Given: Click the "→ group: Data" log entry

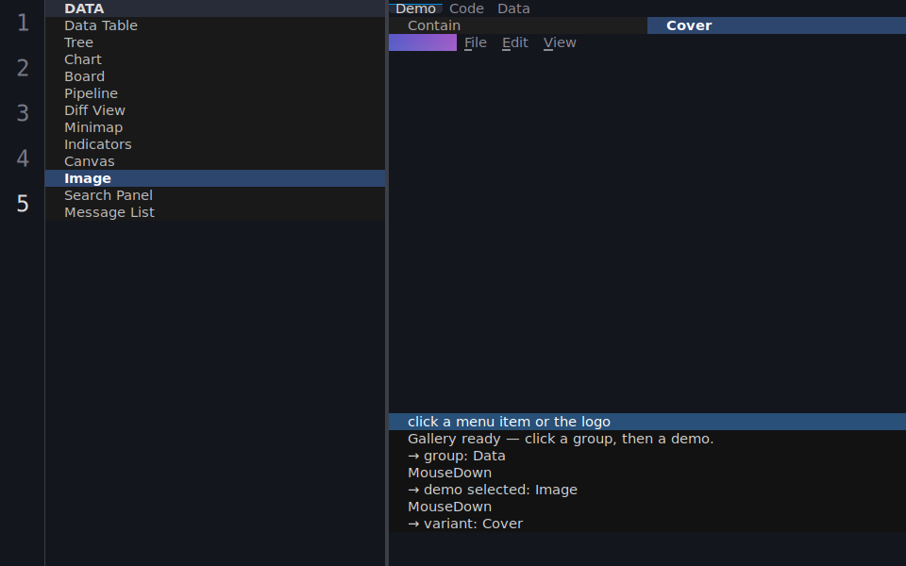Looking at the screenshot, I should click(647, 456).
